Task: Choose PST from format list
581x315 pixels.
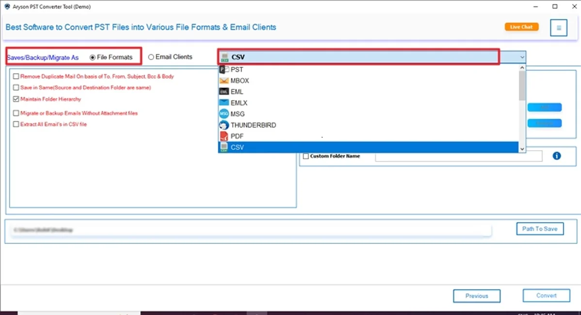Action: 368,70
